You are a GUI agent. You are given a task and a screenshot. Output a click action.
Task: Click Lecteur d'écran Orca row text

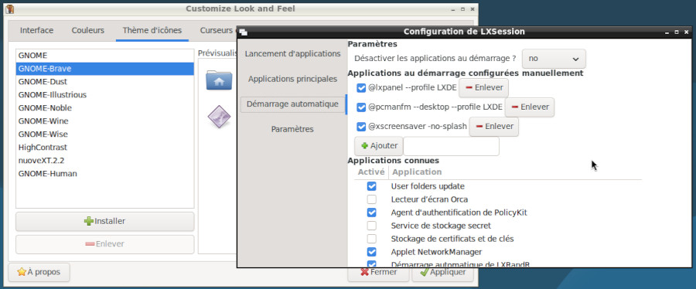point(429,199)
